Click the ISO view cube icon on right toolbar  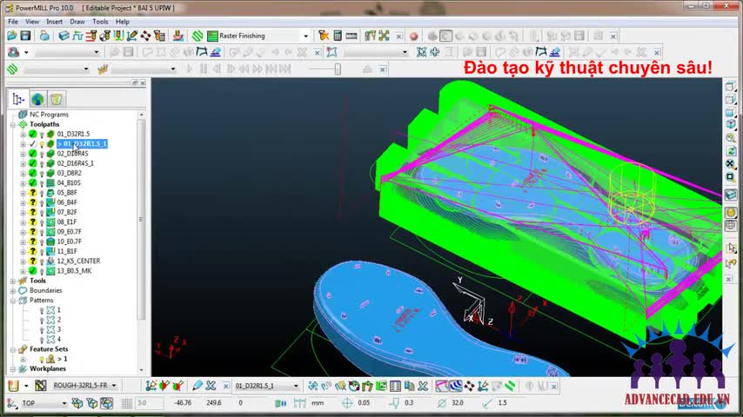[x=730, y=124]
